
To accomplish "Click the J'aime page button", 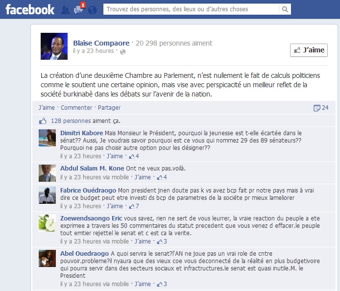I will [309, 50].
